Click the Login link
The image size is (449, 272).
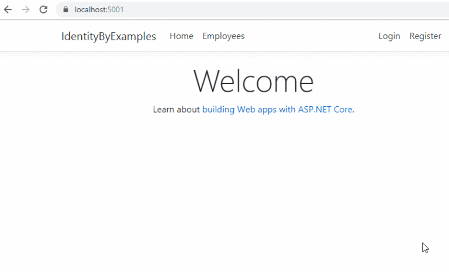coord(389,36)
